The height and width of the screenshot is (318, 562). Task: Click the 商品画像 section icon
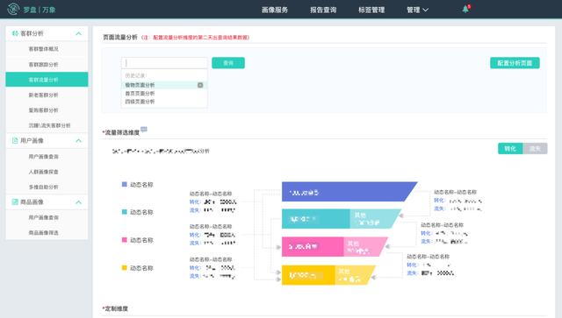click(x=15, y=202)
